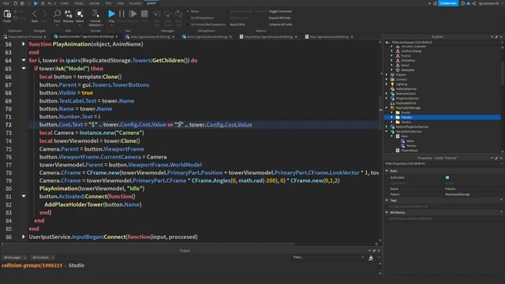
Task: Click Collapse All Folds action
Action: pos(281,24)
